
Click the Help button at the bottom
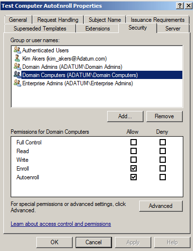172,242
